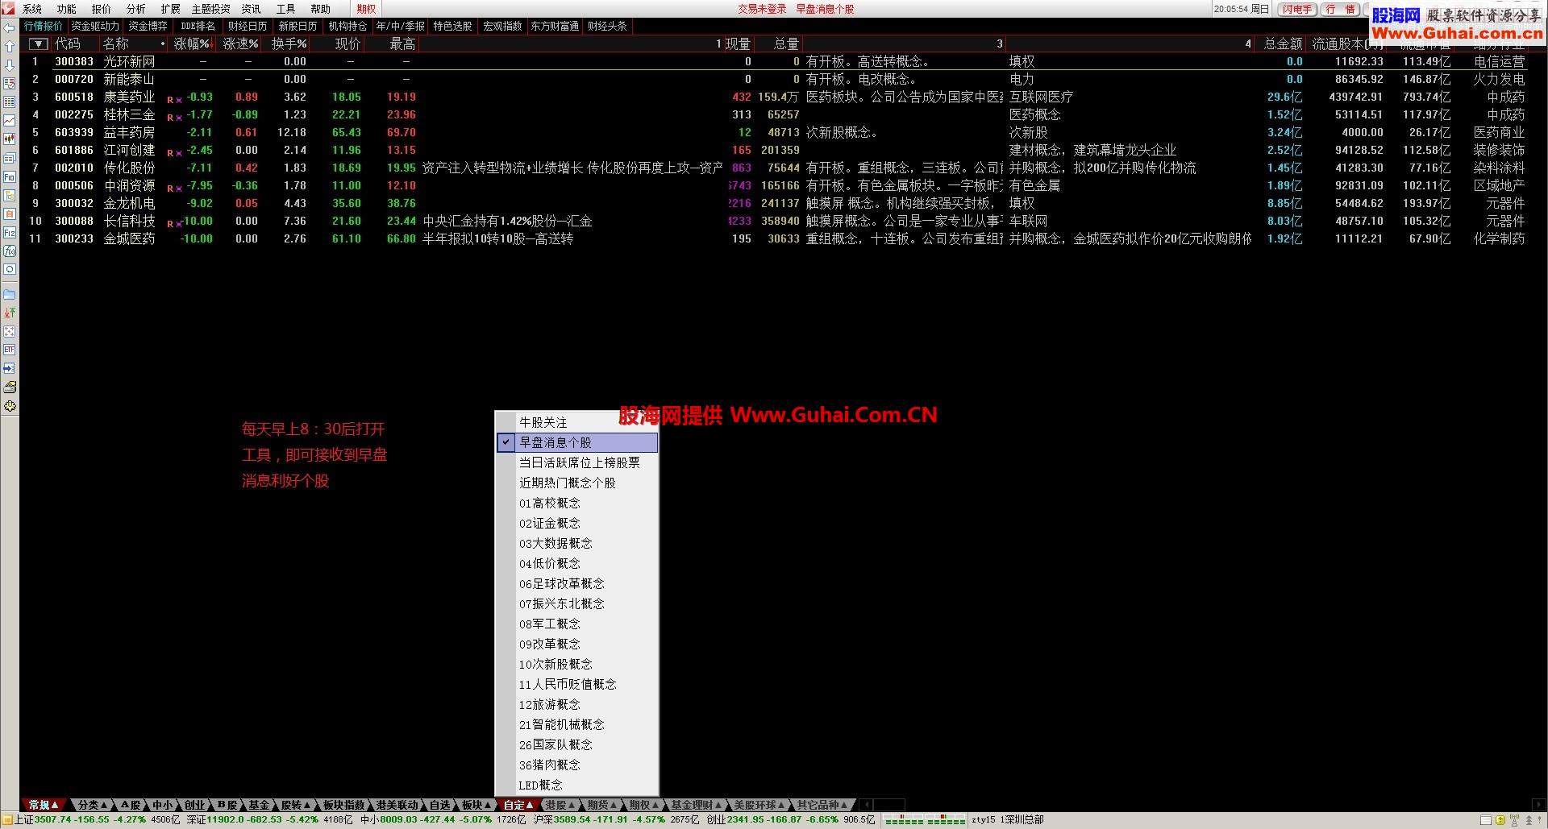Viewport: 1548px width, 829px height.
Task: Open the intraday line chart icon in sidebar
Action: click(x=10, y=121)
